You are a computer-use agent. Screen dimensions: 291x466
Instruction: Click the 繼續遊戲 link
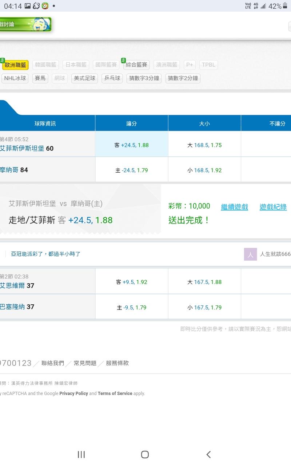[234, 207]
